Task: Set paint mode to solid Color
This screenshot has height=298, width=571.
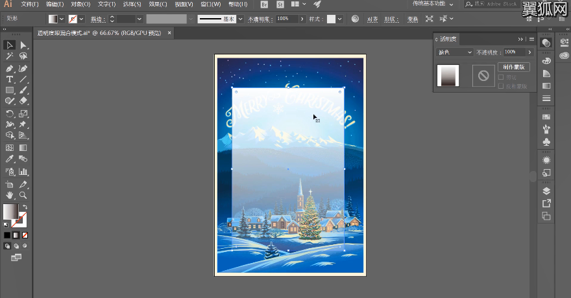Action: pyautogui.click(x=7, y=235)
